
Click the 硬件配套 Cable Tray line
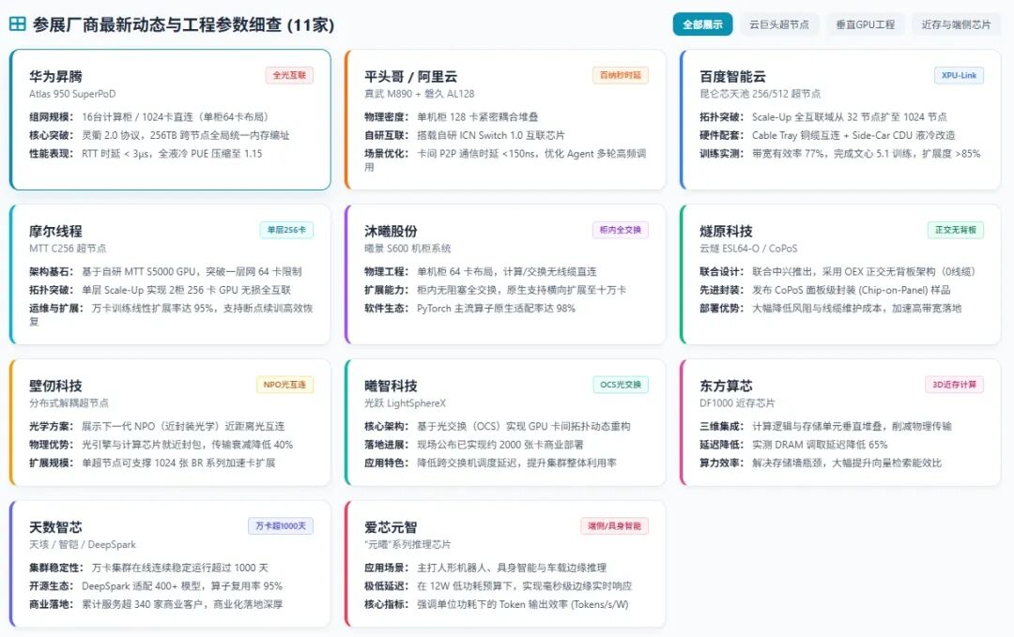[x=827, y=135]
